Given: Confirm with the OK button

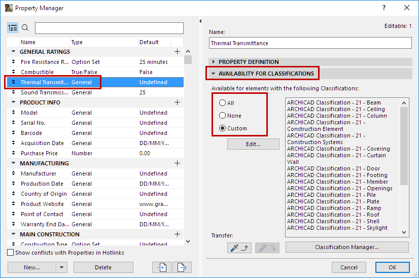Looking at the screenshot, I should 392,267.
